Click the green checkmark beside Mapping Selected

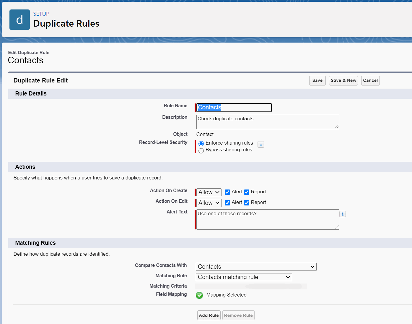199,295
